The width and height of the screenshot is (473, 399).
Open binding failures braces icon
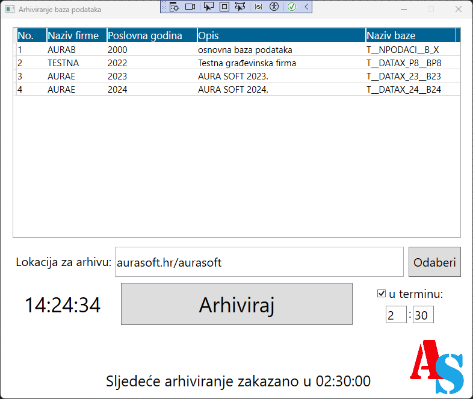click(x=258, y=7)
